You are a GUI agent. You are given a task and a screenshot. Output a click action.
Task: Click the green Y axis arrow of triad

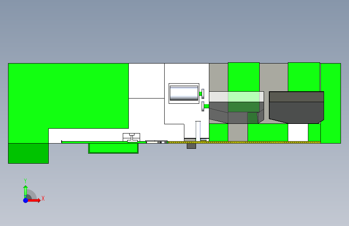click(x=25, y=191)
